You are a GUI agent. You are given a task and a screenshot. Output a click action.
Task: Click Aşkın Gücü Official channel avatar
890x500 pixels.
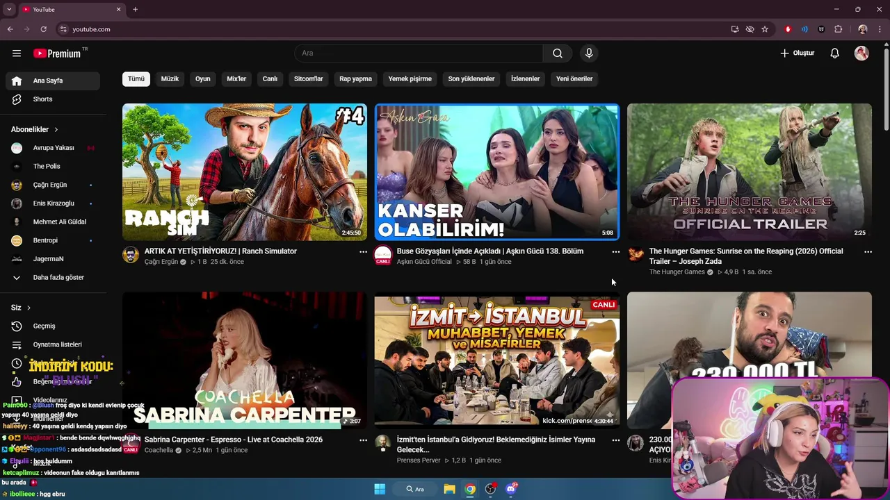pos(383,255)
